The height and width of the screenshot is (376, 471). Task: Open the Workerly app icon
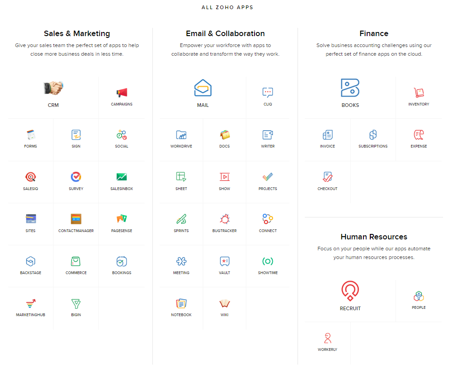327,338
